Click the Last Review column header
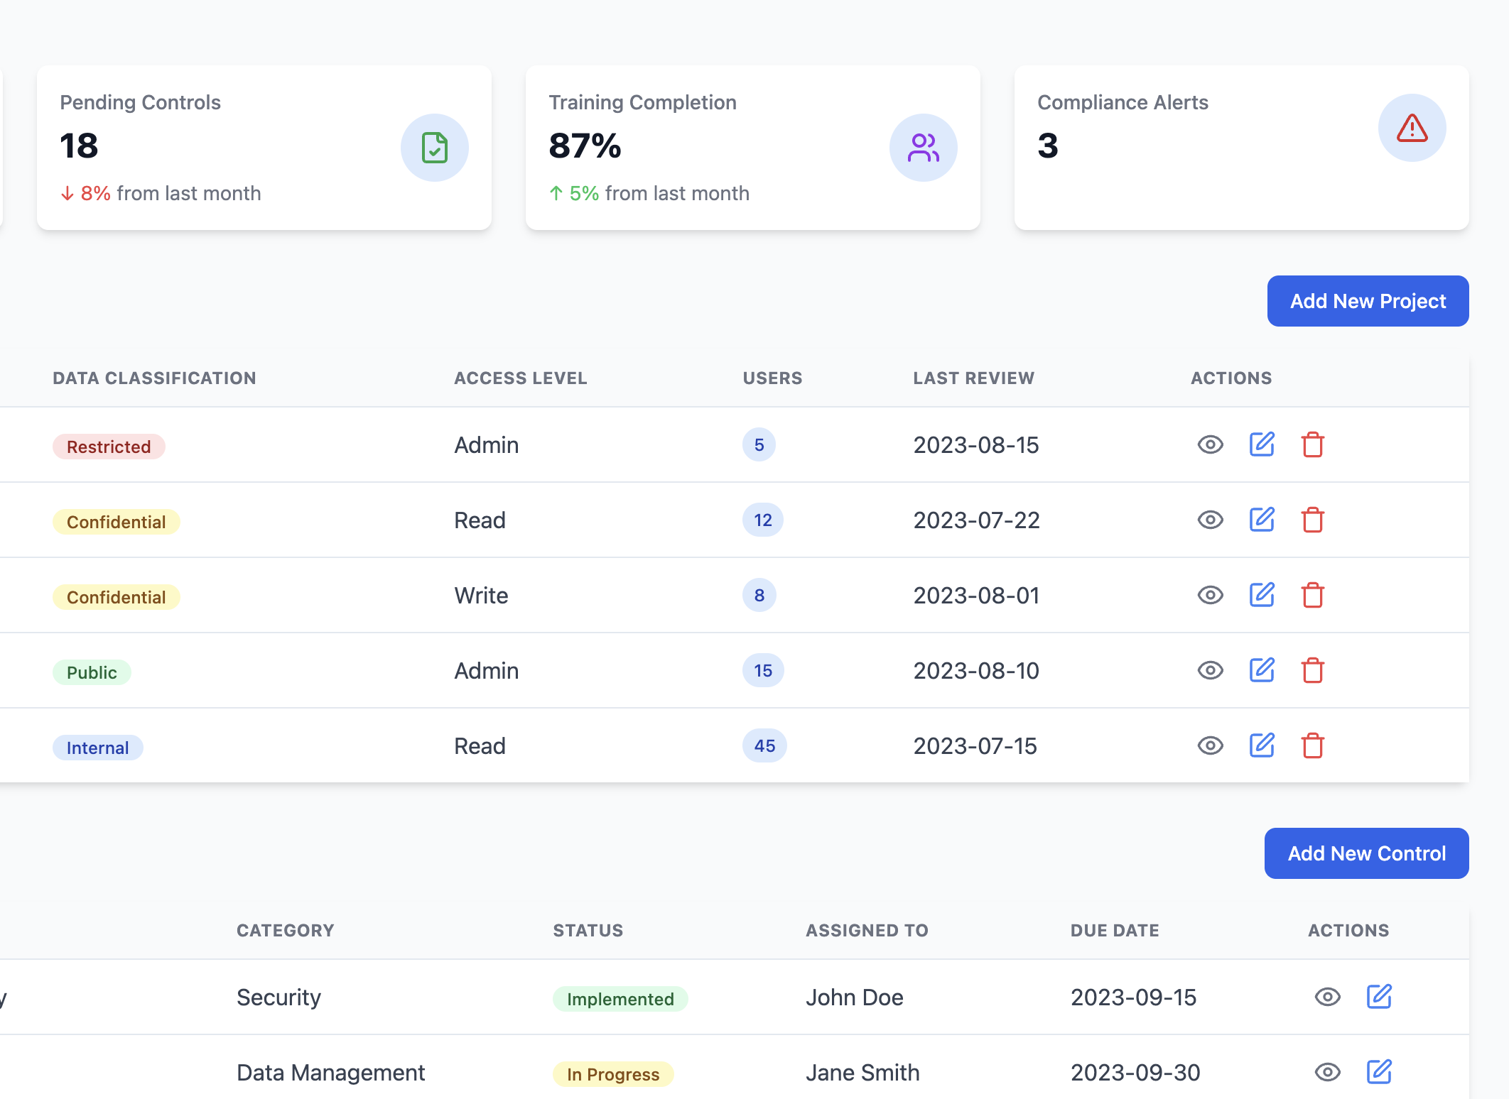Image resolution: width=1509 pixels, height=1099 pixels. click(x=973, y=378)
